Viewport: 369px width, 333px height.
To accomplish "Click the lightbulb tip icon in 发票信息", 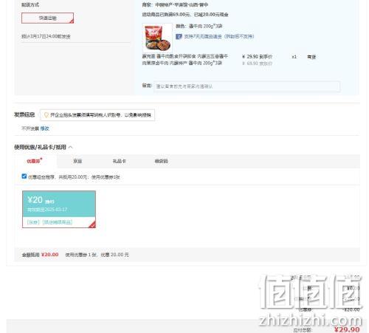I will 46,115.
